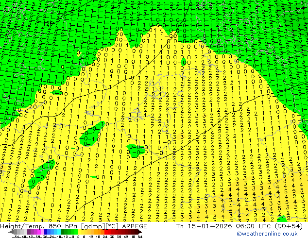Image resolution: width=308 pixels, height=238 pixels.
Task: Click the '[gdmp]' unit label in title
Action: point(92,226)
